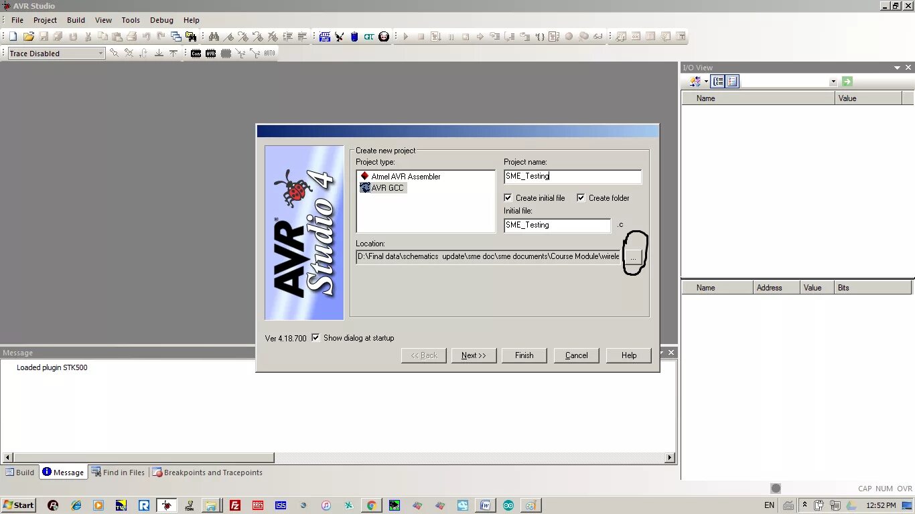Image resolution: width=915 pixels, height=514 pixels.
Task: Switch to the Find in Files tab
Action: pos(118,473)
